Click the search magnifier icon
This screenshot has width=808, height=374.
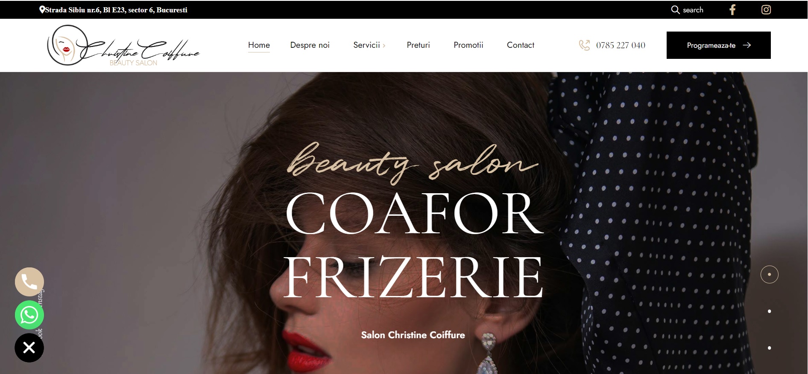point(675,10)
